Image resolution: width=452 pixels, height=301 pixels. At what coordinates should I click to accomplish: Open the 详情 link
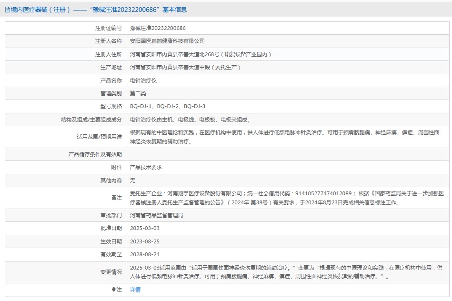[x=135, y=290]
